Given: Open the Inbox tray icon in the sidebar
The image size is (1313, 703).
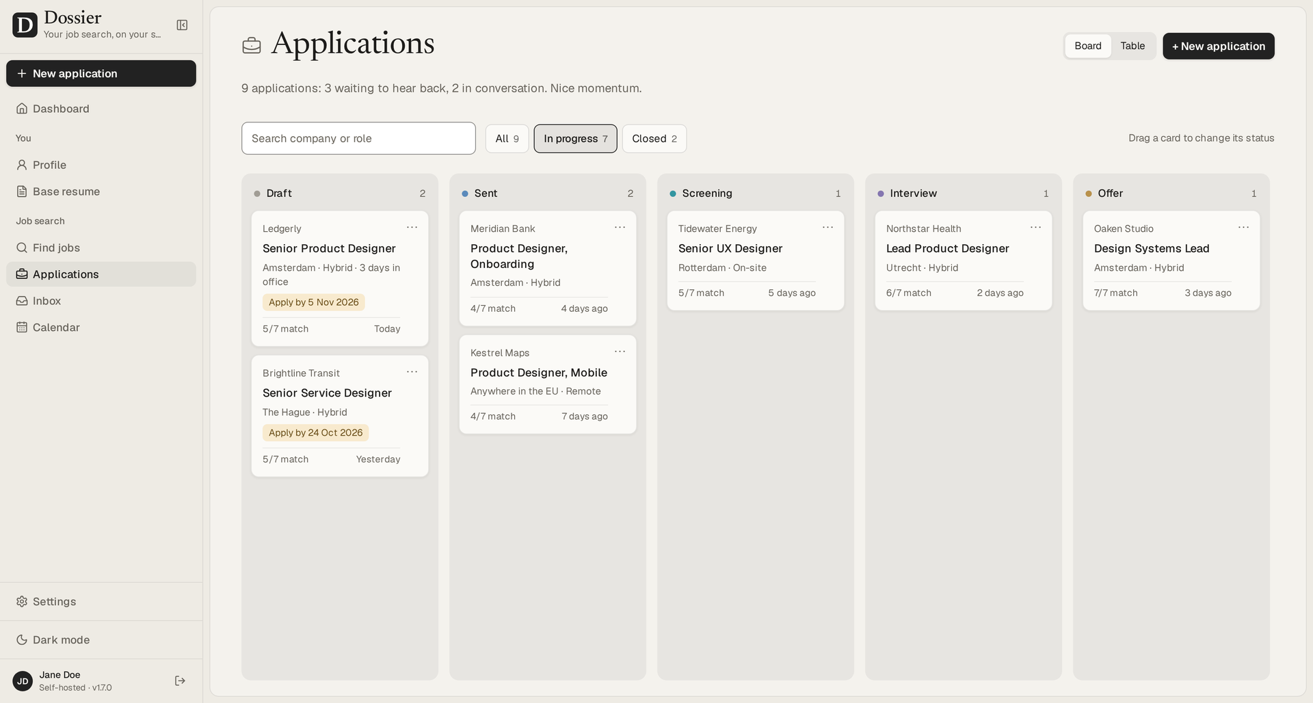Looking at the screenshot, I should tap(22, 301).
